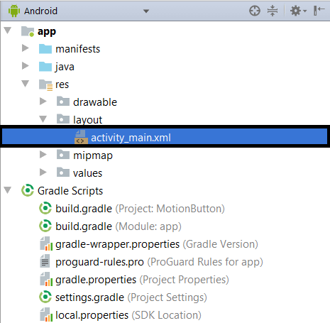The width and height of the screenshot is (330, 323).
Task: Click the proguard-rules.pro text file icon
Action: pos(45,261)
